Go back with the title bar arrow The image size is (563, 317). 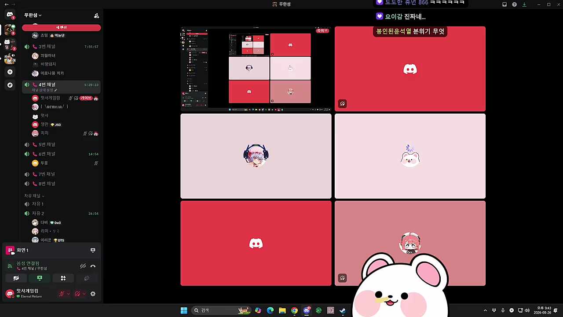tap(6, 4)
